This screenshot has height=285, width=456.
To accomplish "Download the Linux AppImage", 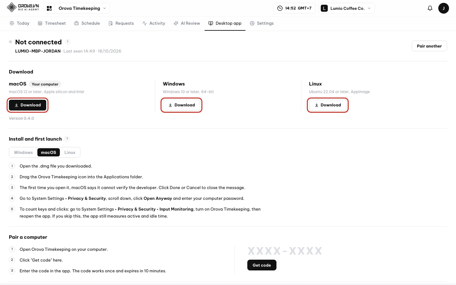I will pyautogui.click(x=328, y=105).
